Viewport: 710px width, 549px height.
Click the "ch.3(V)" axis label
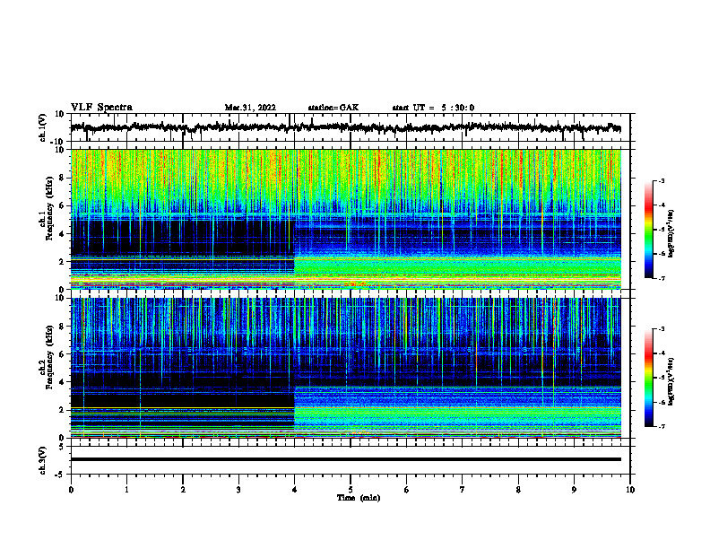tap(42, 461)
